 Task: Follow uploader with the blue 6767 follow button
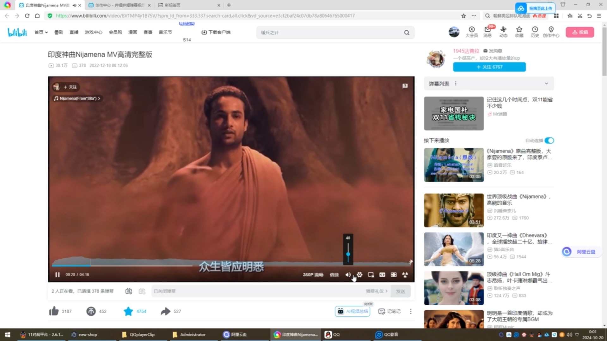489,67
